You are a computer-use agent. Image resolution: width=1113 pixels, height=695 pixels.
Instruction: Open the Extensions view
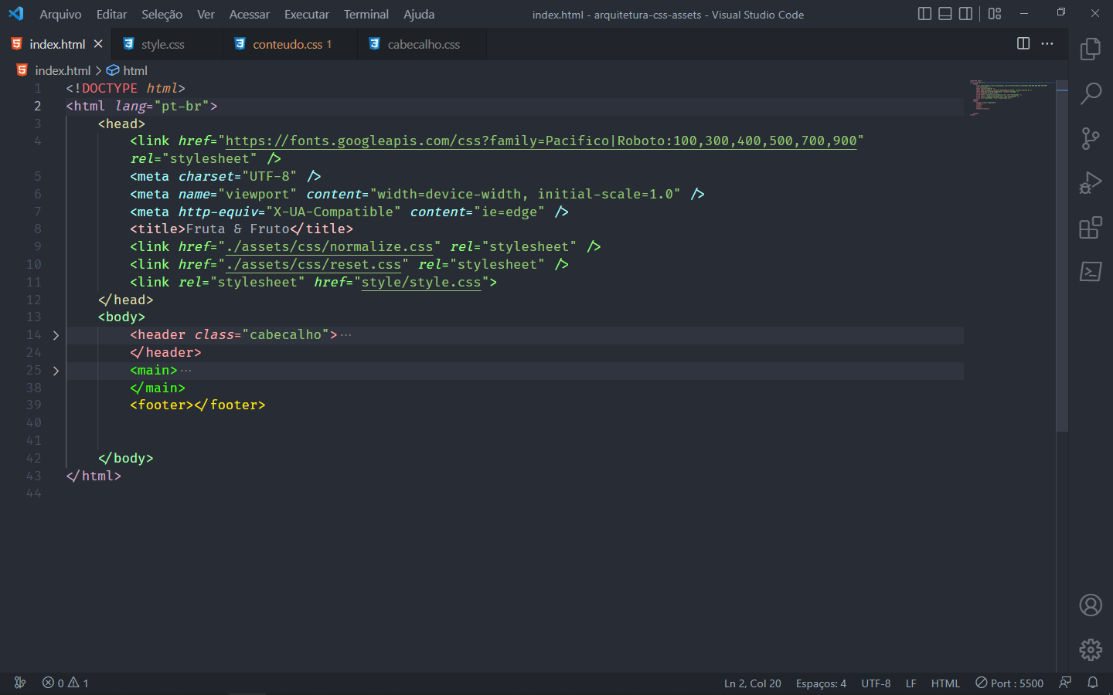pyautogui.click(x=1091, y=228)
